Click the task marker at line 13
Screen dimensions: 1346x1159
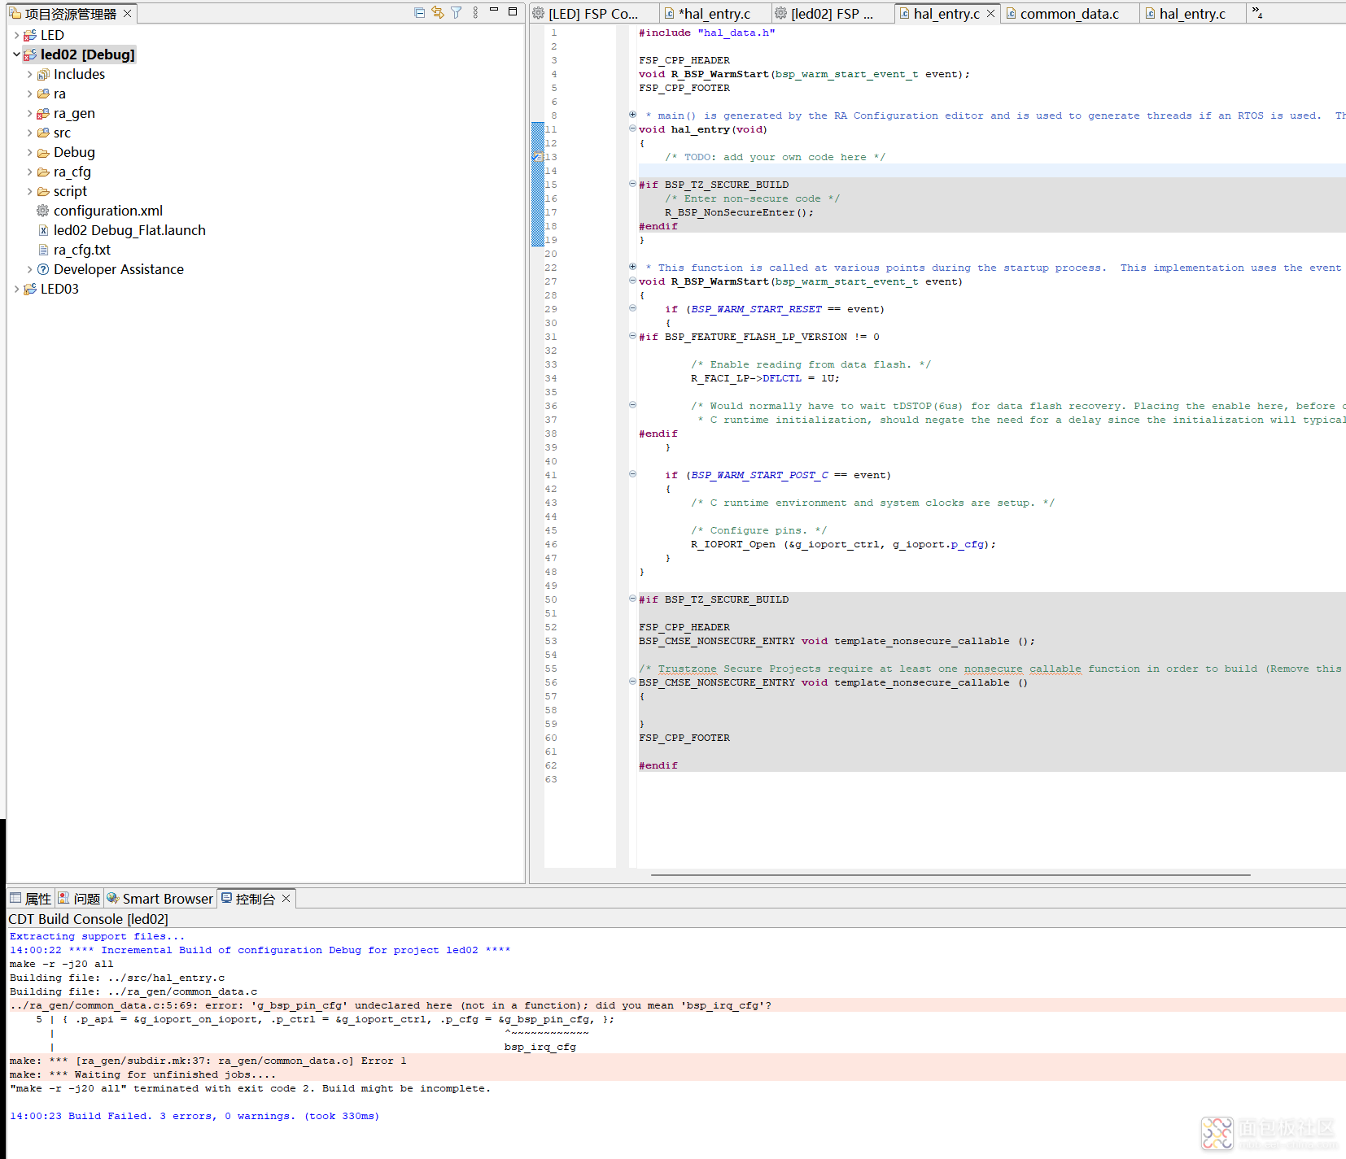click(536, 156)
